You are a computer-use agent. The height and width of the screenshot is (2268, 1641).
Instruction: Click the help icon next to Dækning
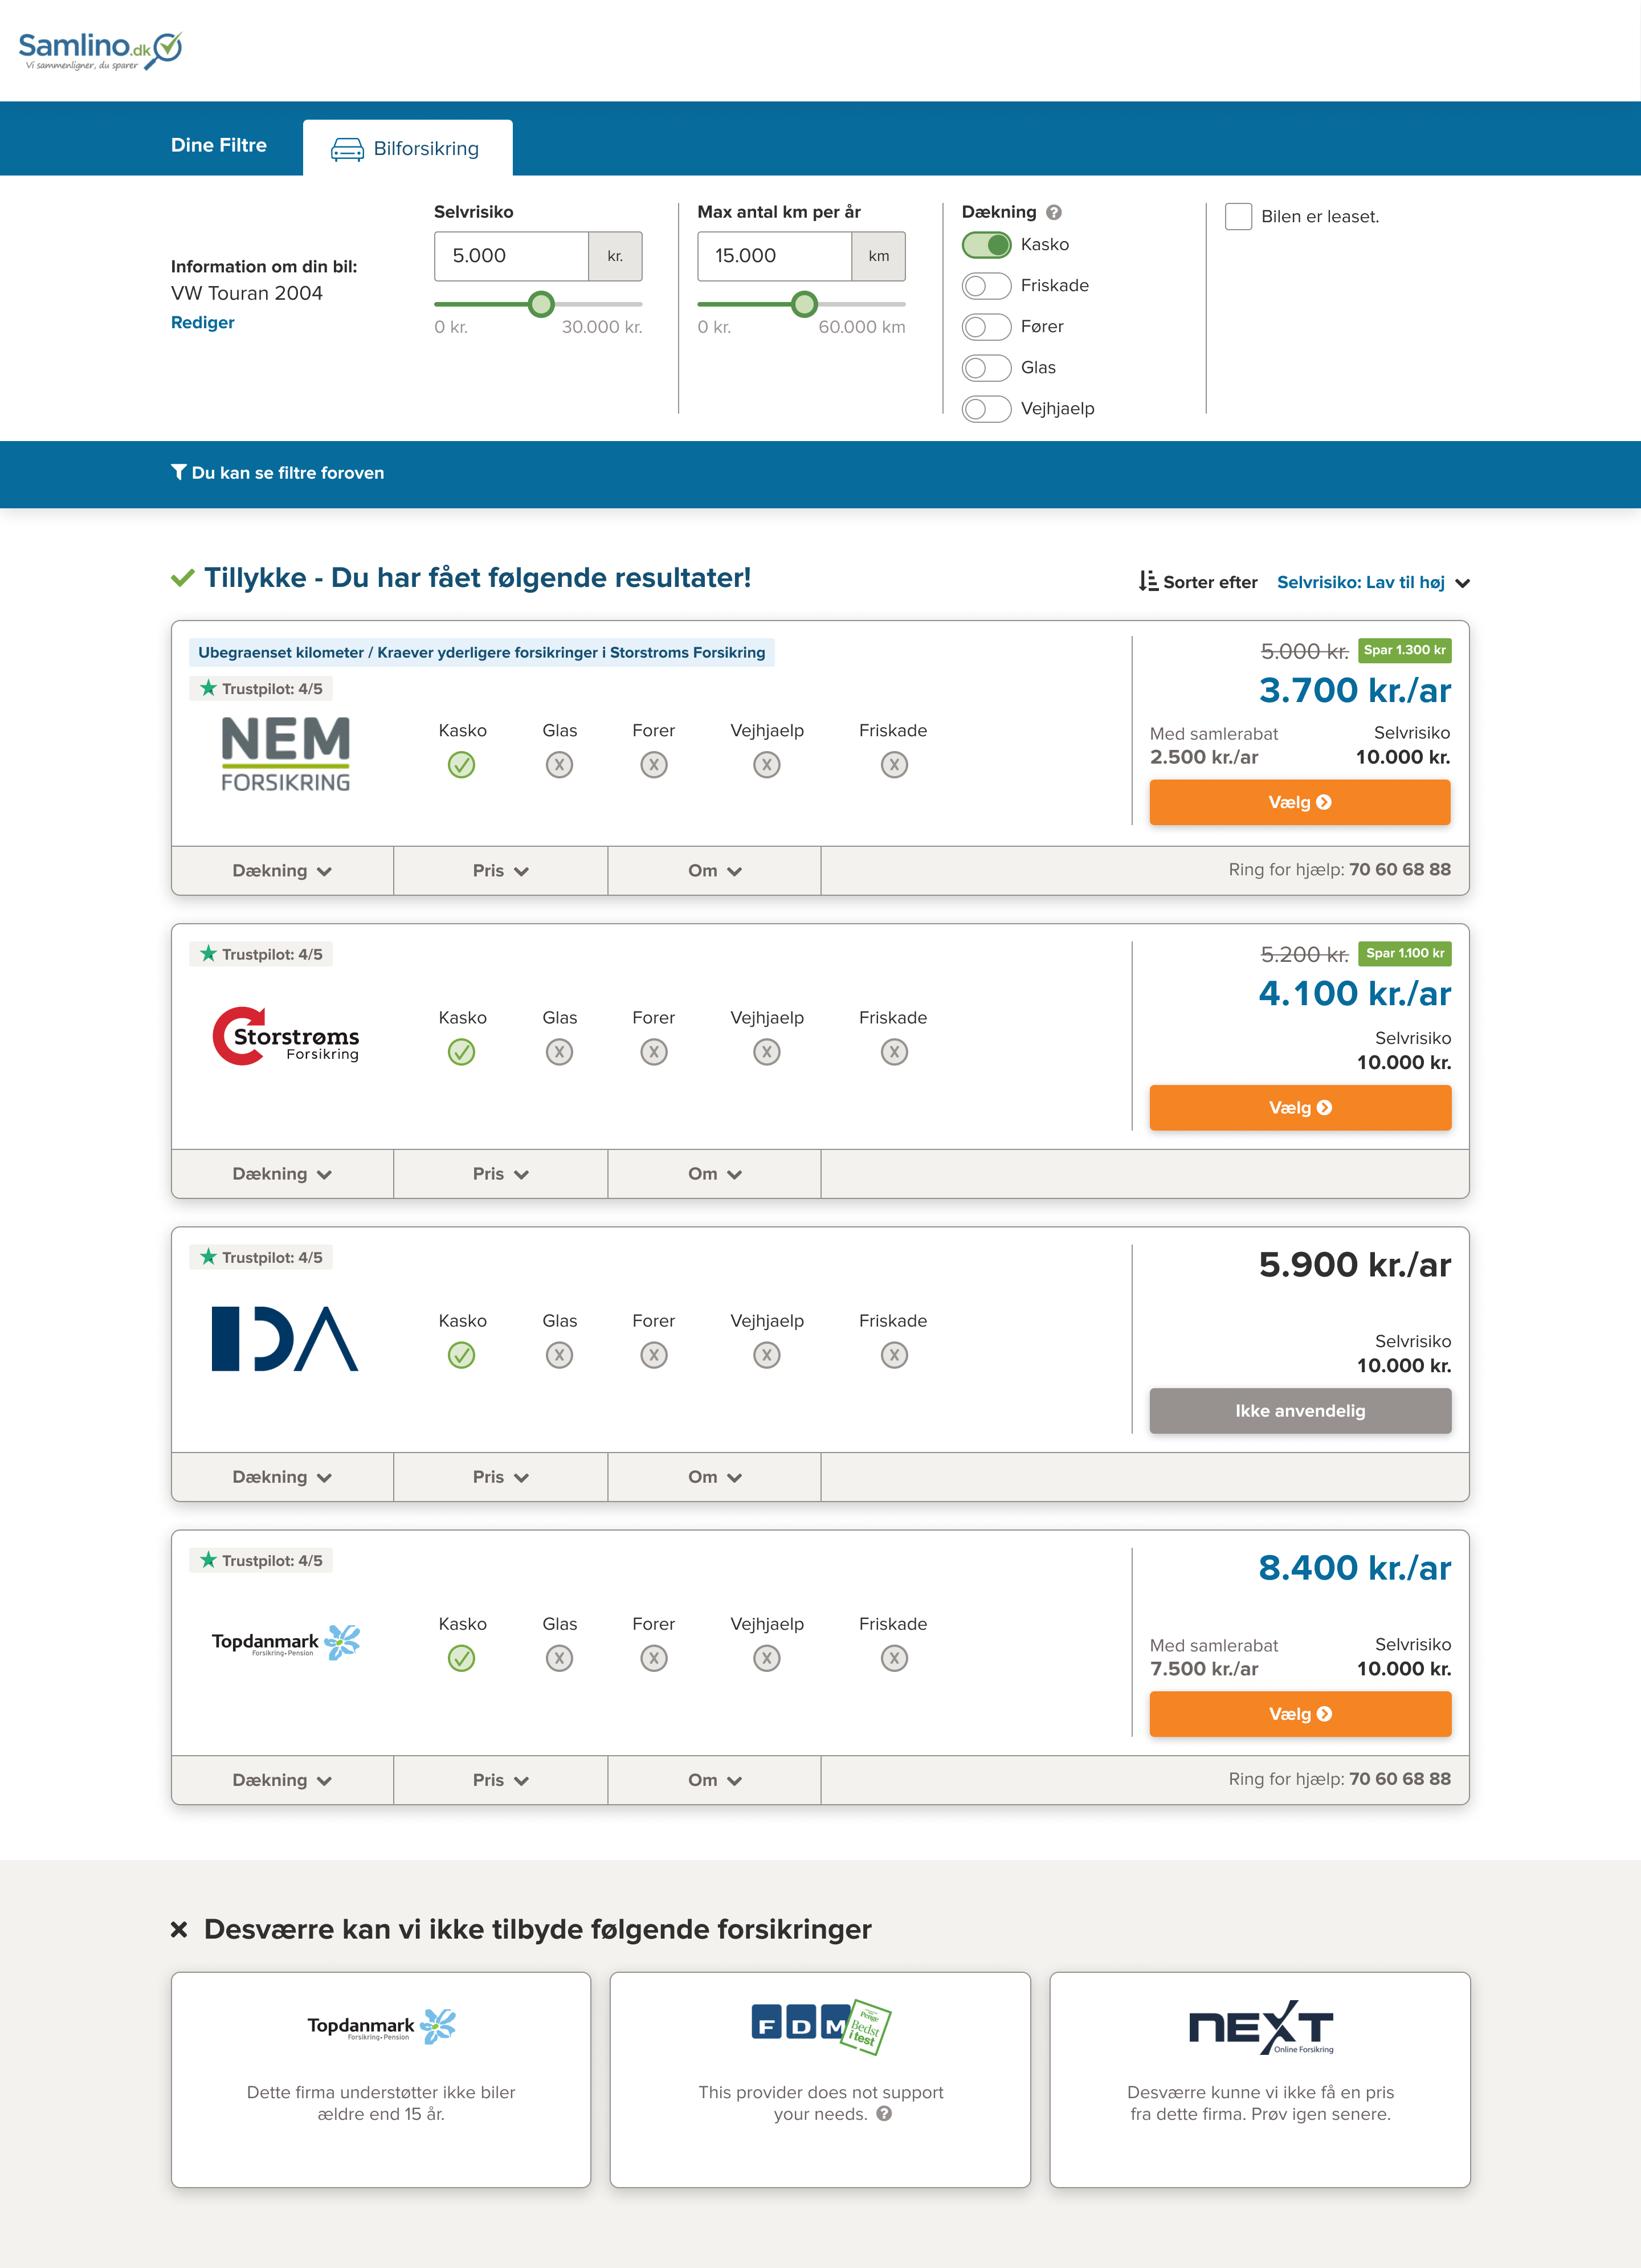tap(1053, 212)
